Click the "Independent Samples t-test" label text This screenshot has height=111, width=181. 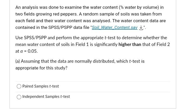click(x=46, y=97)
